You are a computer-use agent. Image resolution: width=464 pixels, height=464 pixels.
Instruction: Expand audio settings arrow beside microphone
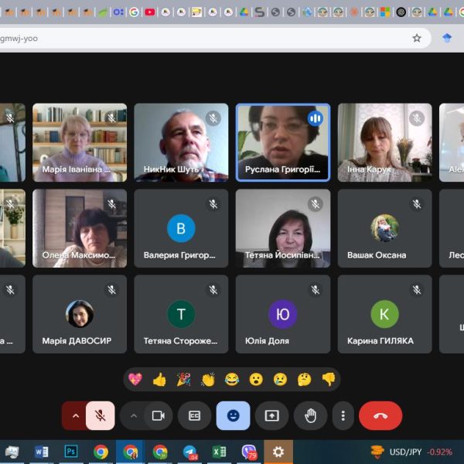click(76, 415)
